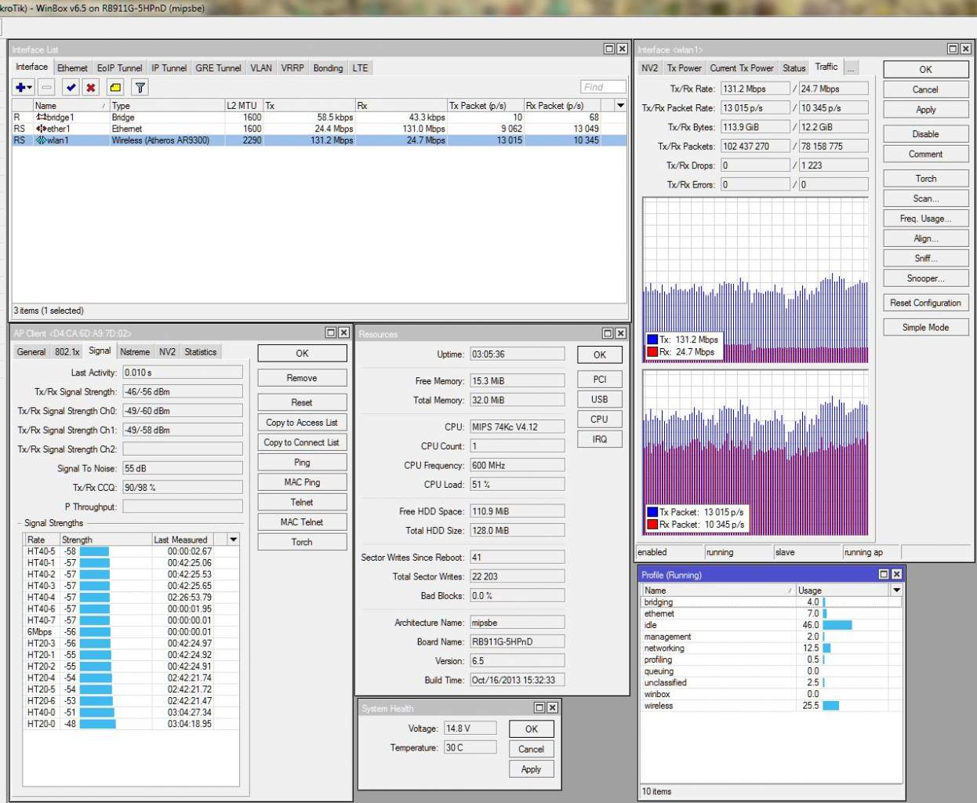Click the minus Remove icon in toolbar
This screenshot has height=803, width=977.
[x=47, y=88]
